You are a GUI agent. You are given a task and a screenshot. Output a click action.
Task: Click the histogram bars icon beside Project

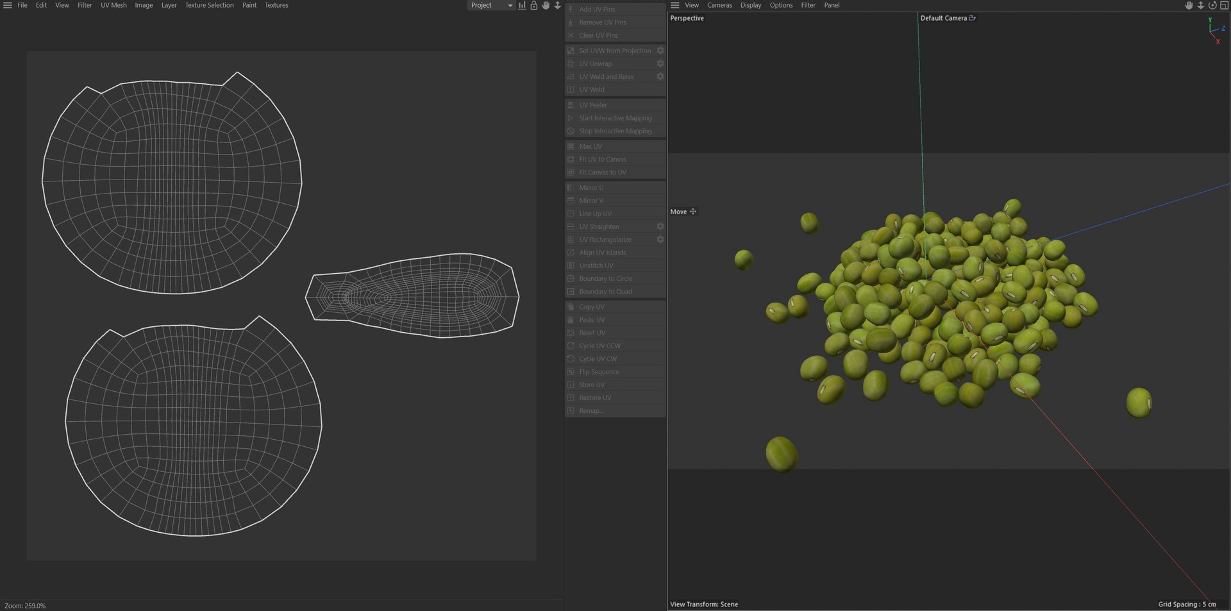522,5
